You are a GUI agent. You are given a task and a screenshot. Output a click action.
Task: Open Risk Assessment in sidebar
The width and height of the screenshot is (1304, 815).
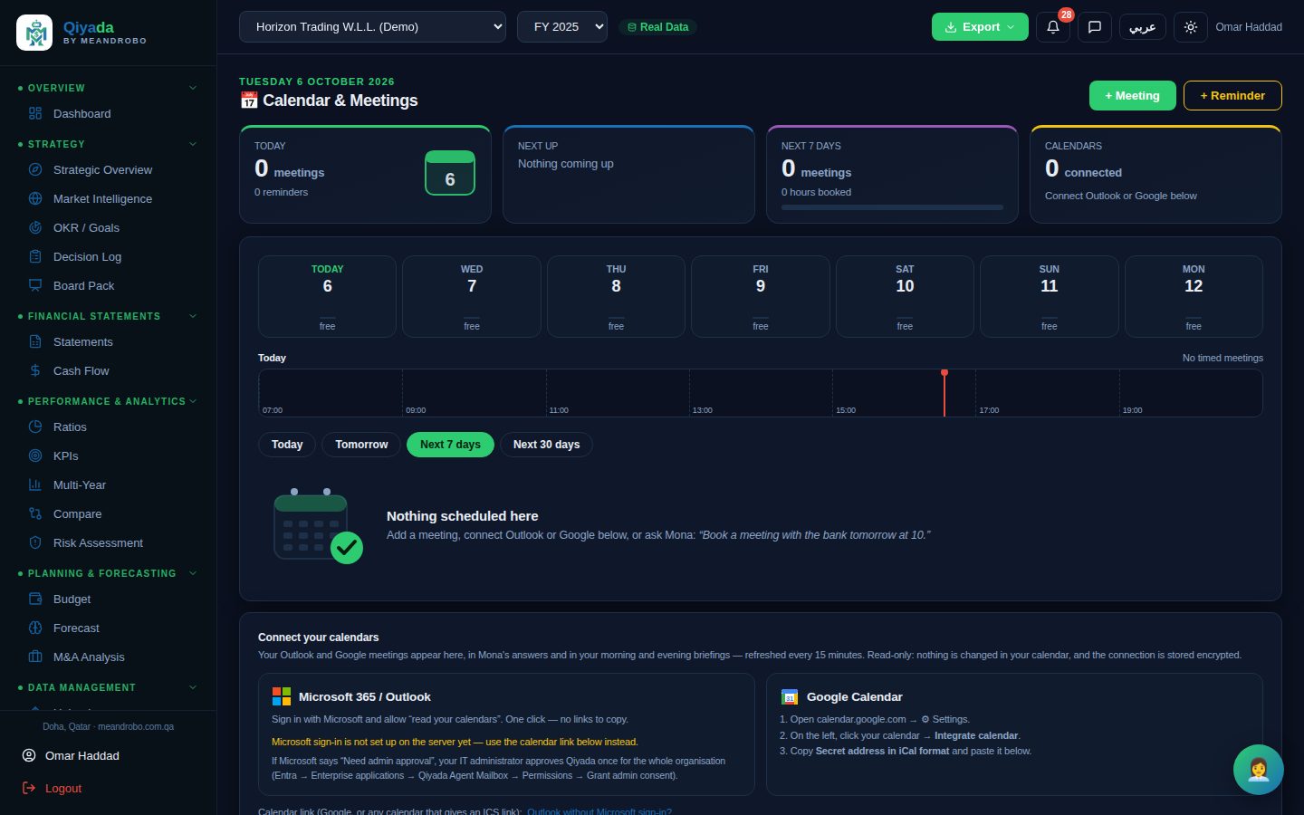click(98, 542)
